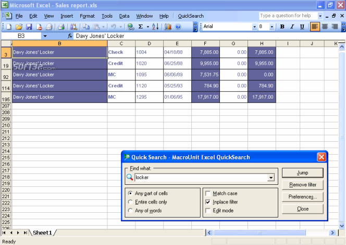Click the Remove filter button

303,185
